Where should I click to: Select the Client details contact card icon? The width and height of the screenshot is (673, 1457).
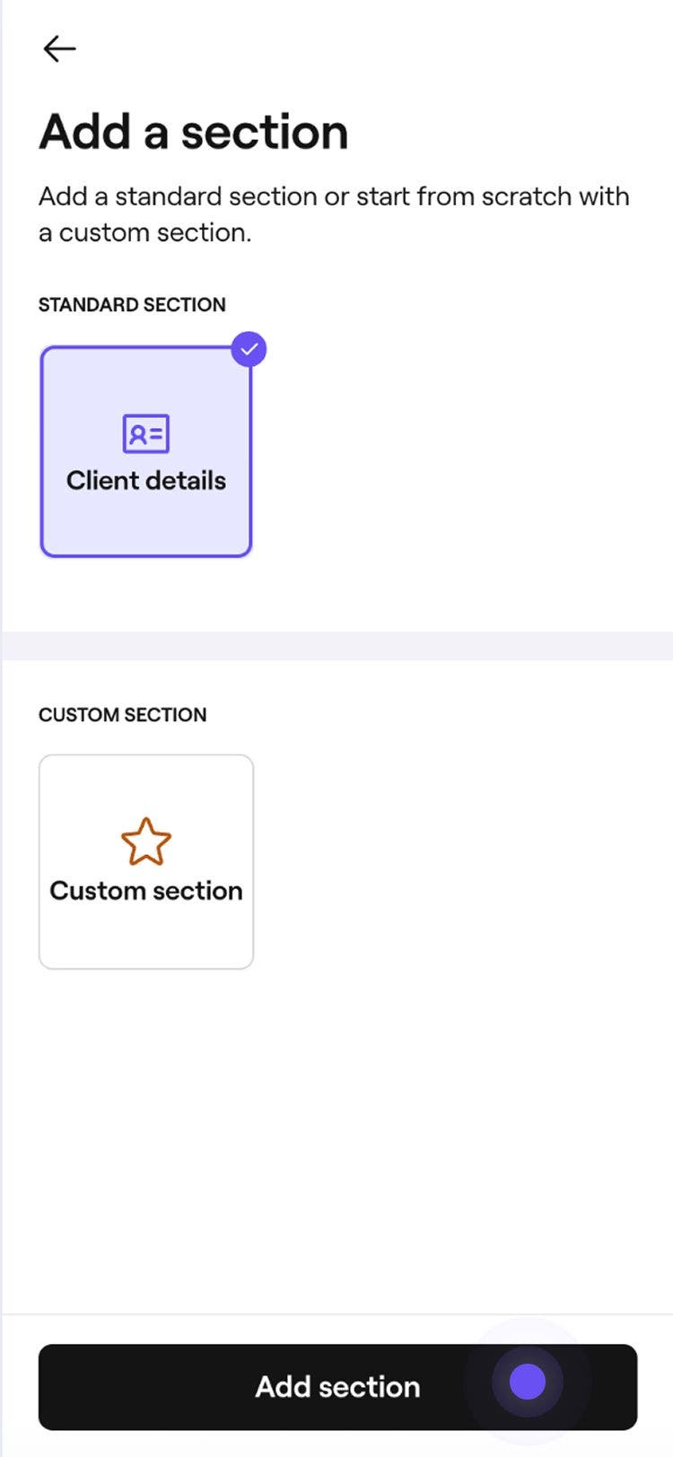[145, 433]
